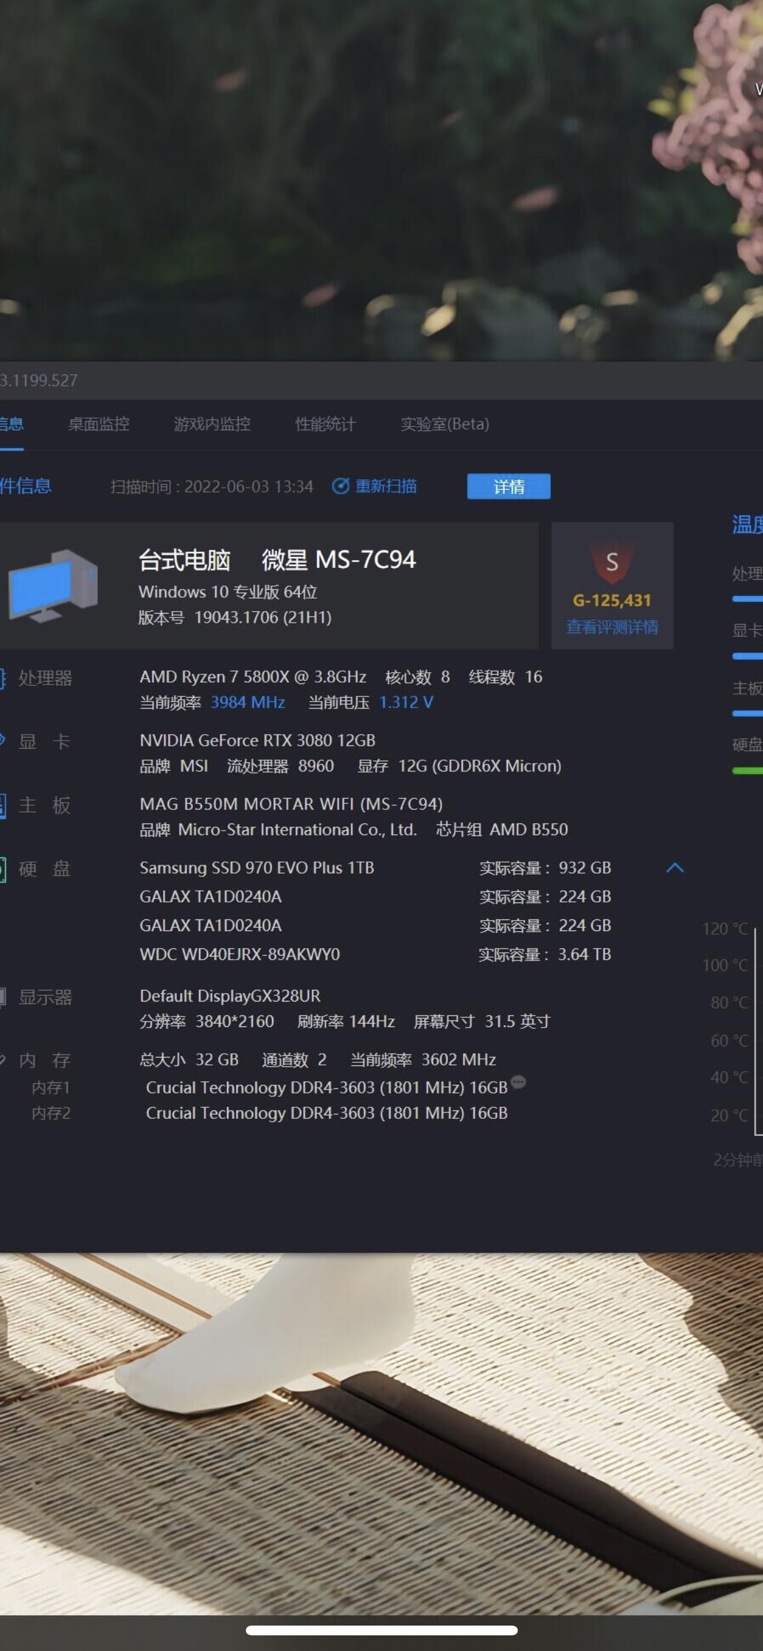The image size is (763, 1651).
Task: Click the desktop computer illustration icon
Action: pos(53,585)
